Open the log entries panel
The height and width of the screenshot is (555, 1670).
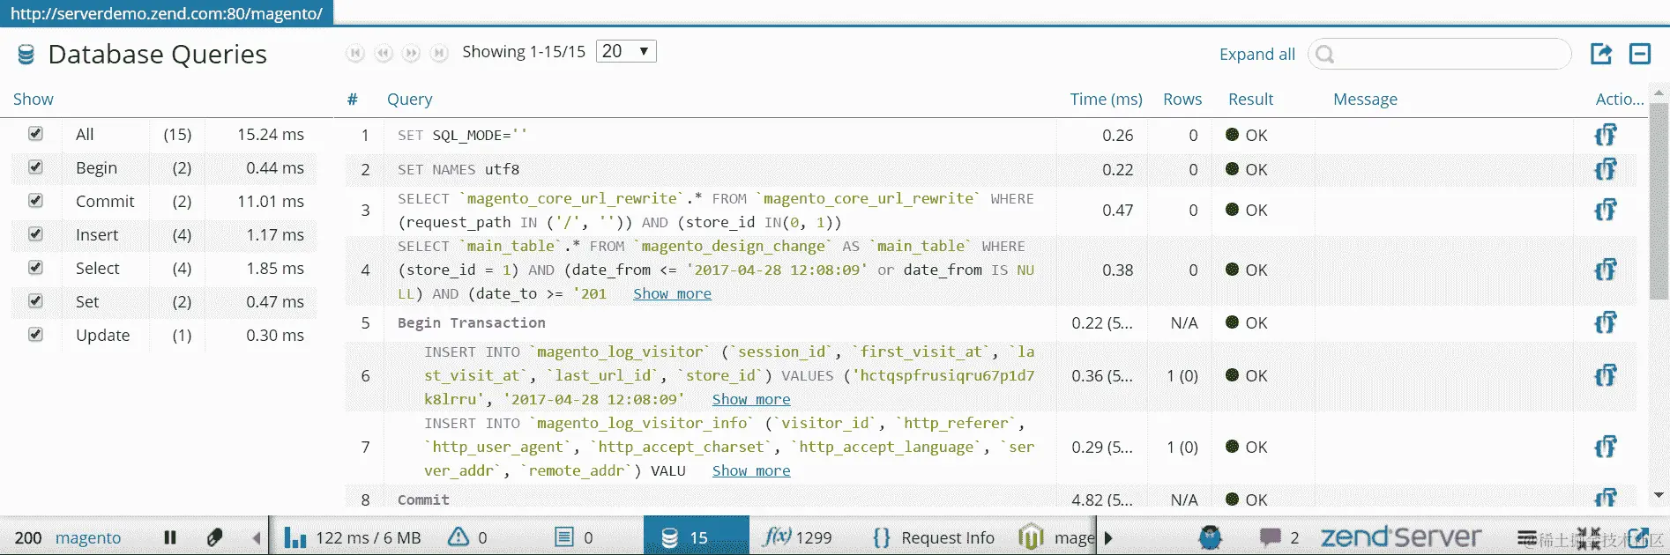coord(573,537)
